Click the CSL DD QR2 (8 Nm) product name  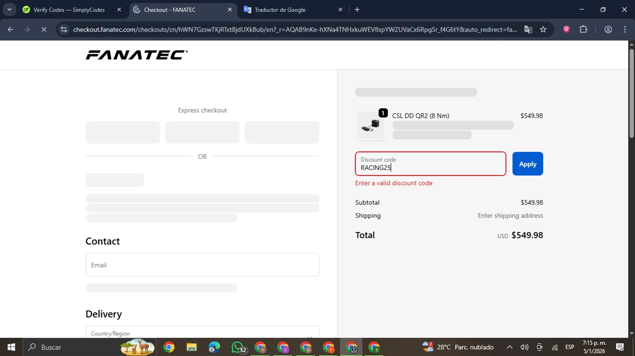(x=420, y=116)
